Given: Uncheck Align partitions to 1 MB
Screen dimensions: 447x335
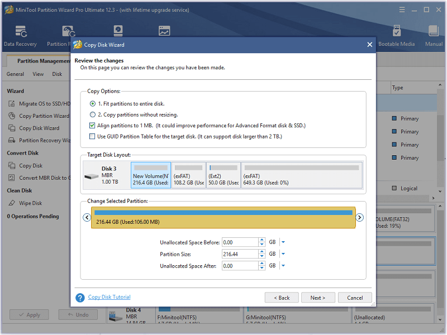Looking at the screenshot, I should click(x=92, y=125).
